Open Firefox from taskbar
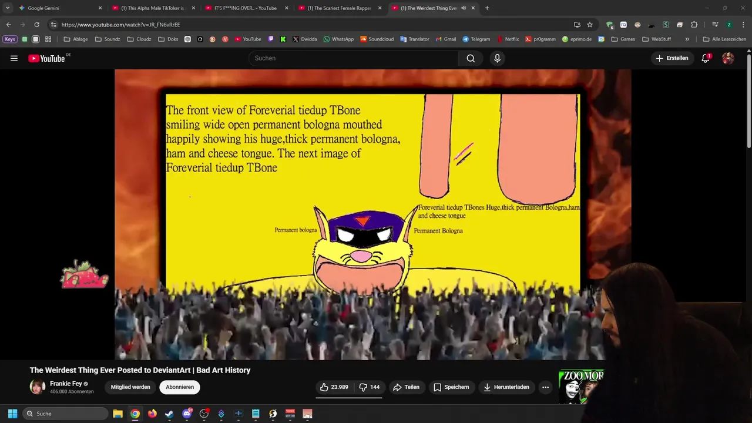The image size is (752, 423). [152, 414]
